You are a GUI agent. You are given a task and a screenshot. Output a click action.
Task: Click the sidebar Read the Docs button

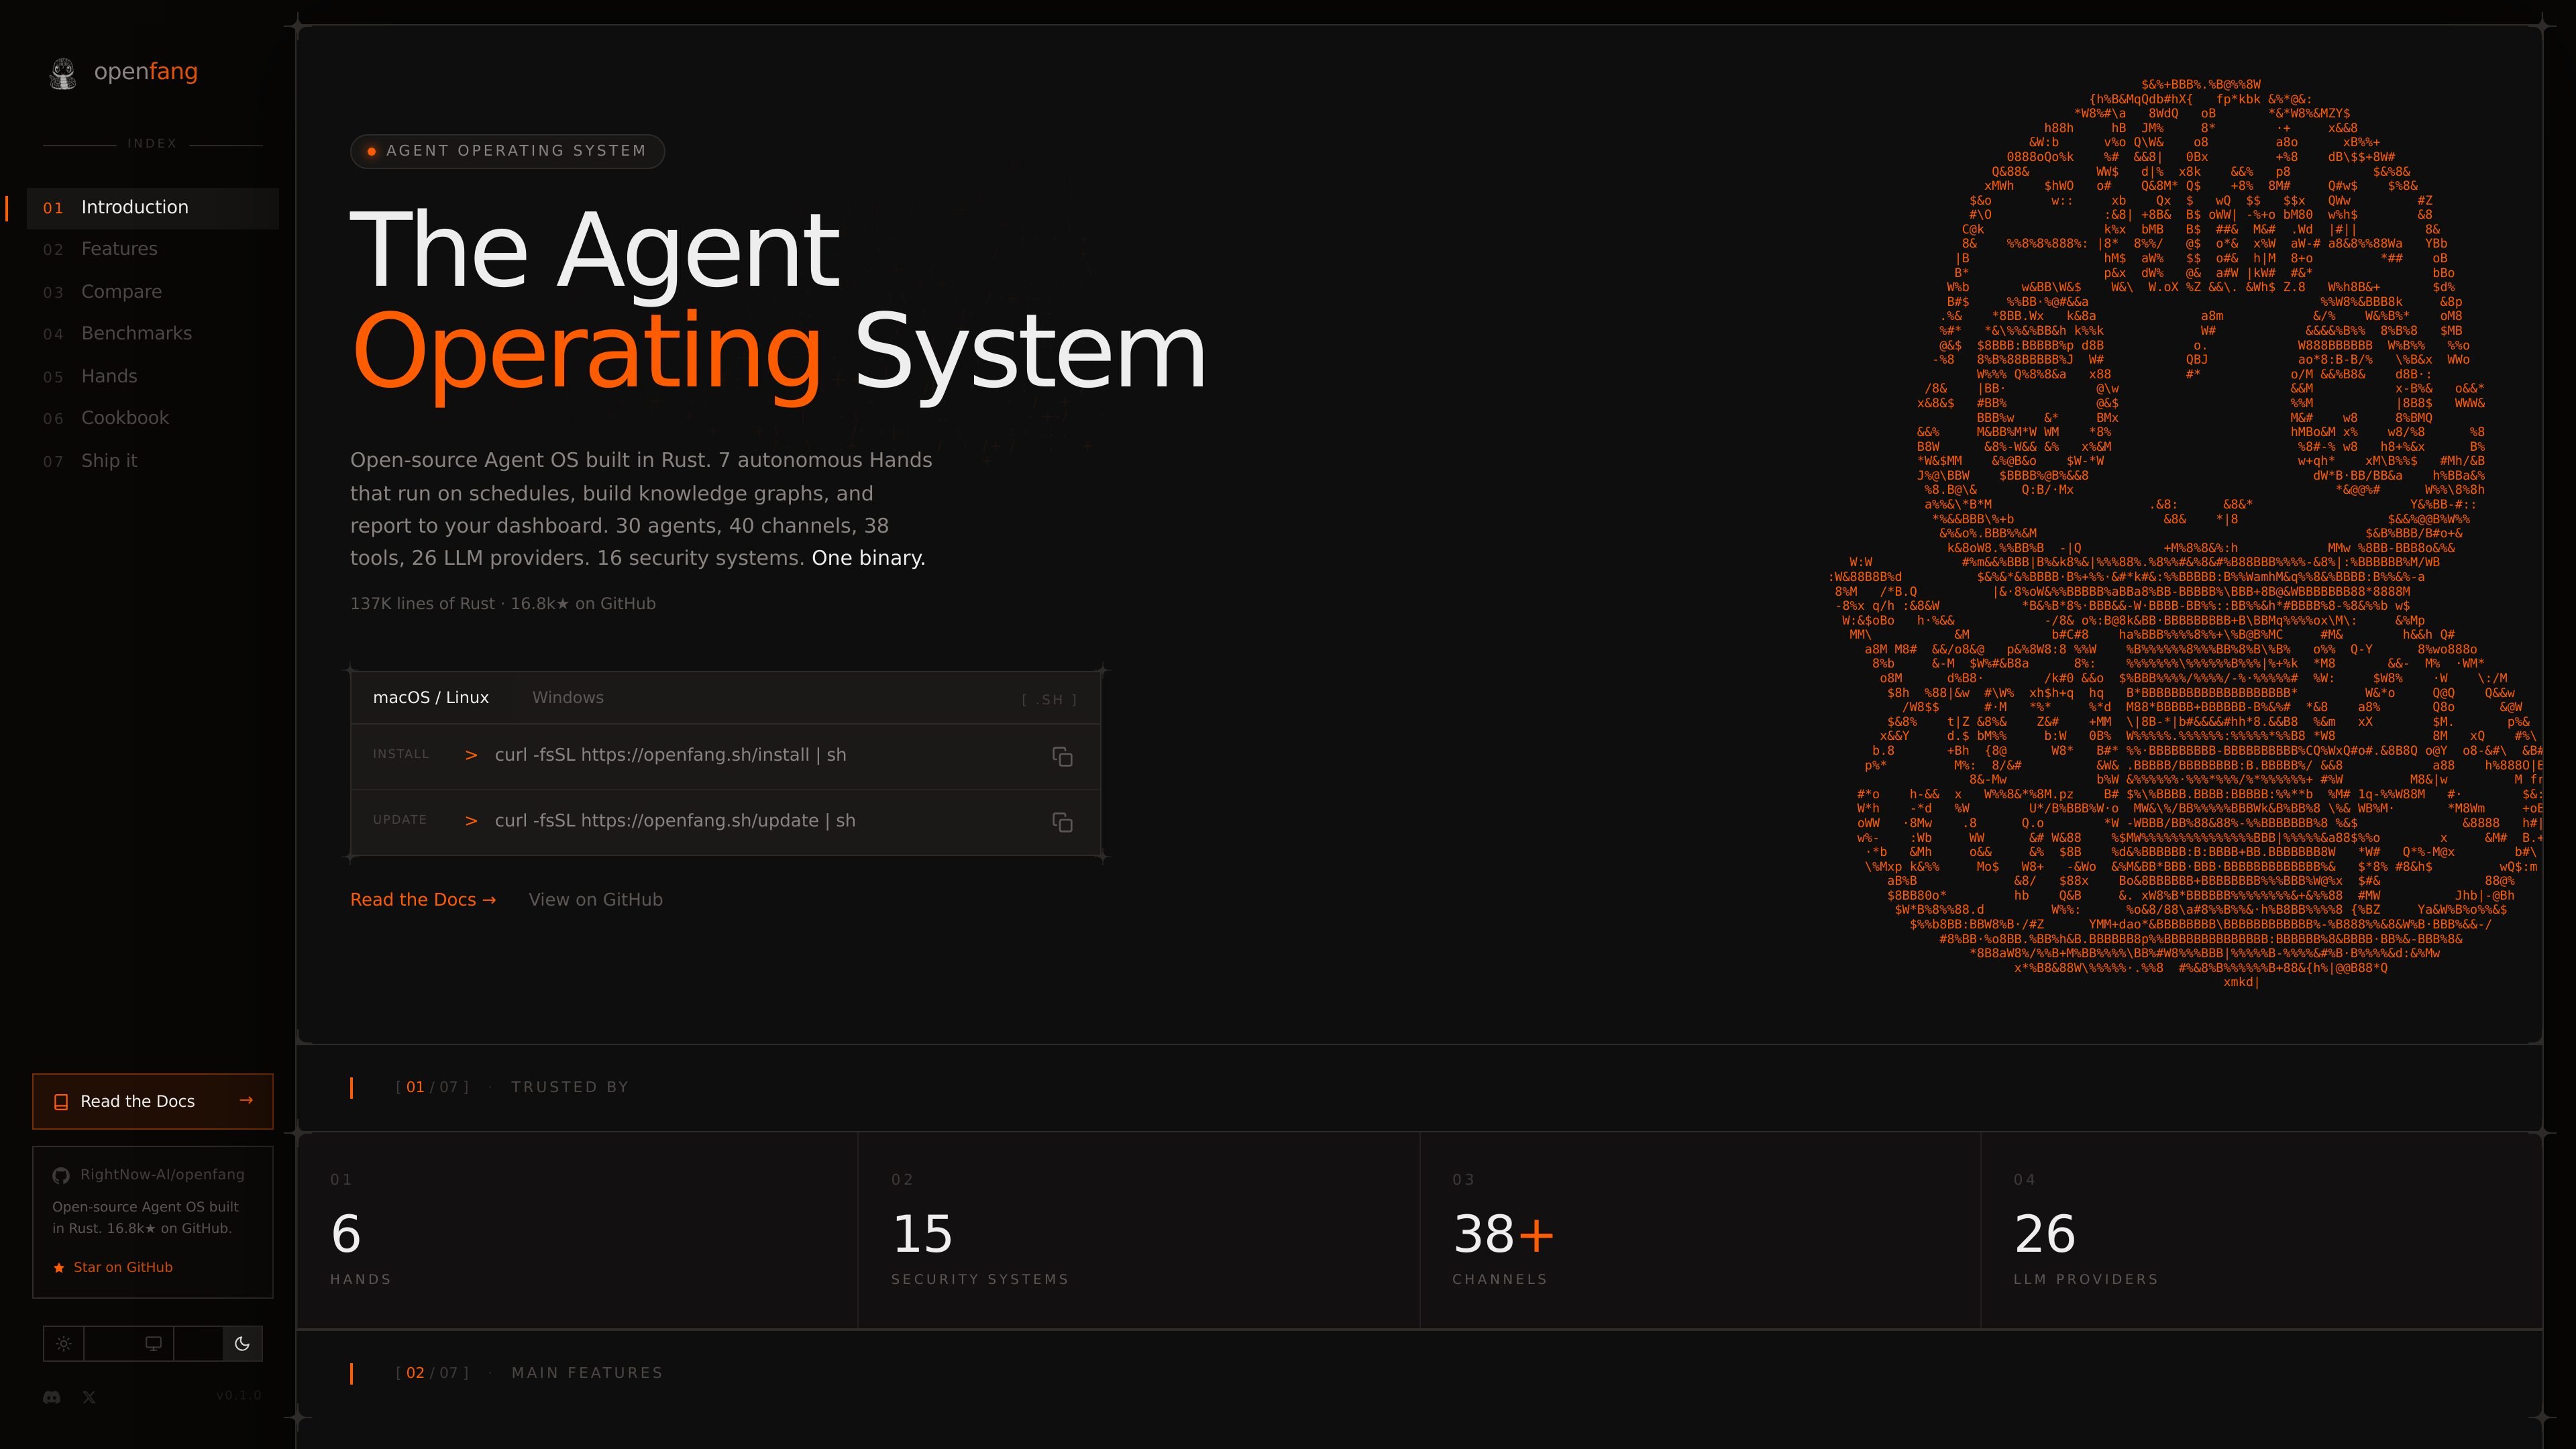tap(153, 1102)
